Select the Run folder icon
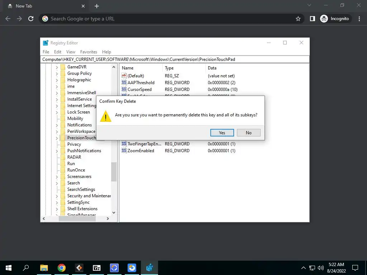 point(62,164)
